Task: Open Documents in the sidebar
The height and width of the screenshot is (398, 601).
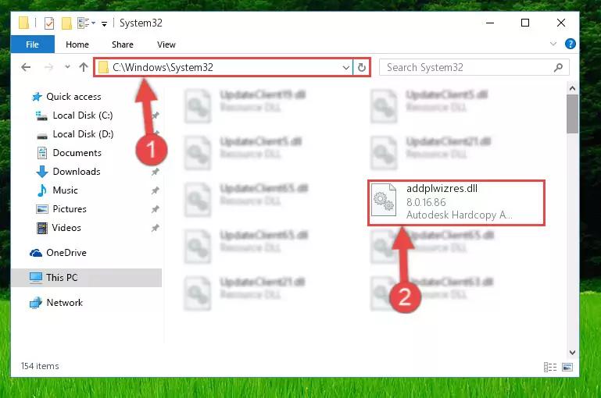Action: pos(77,153)
